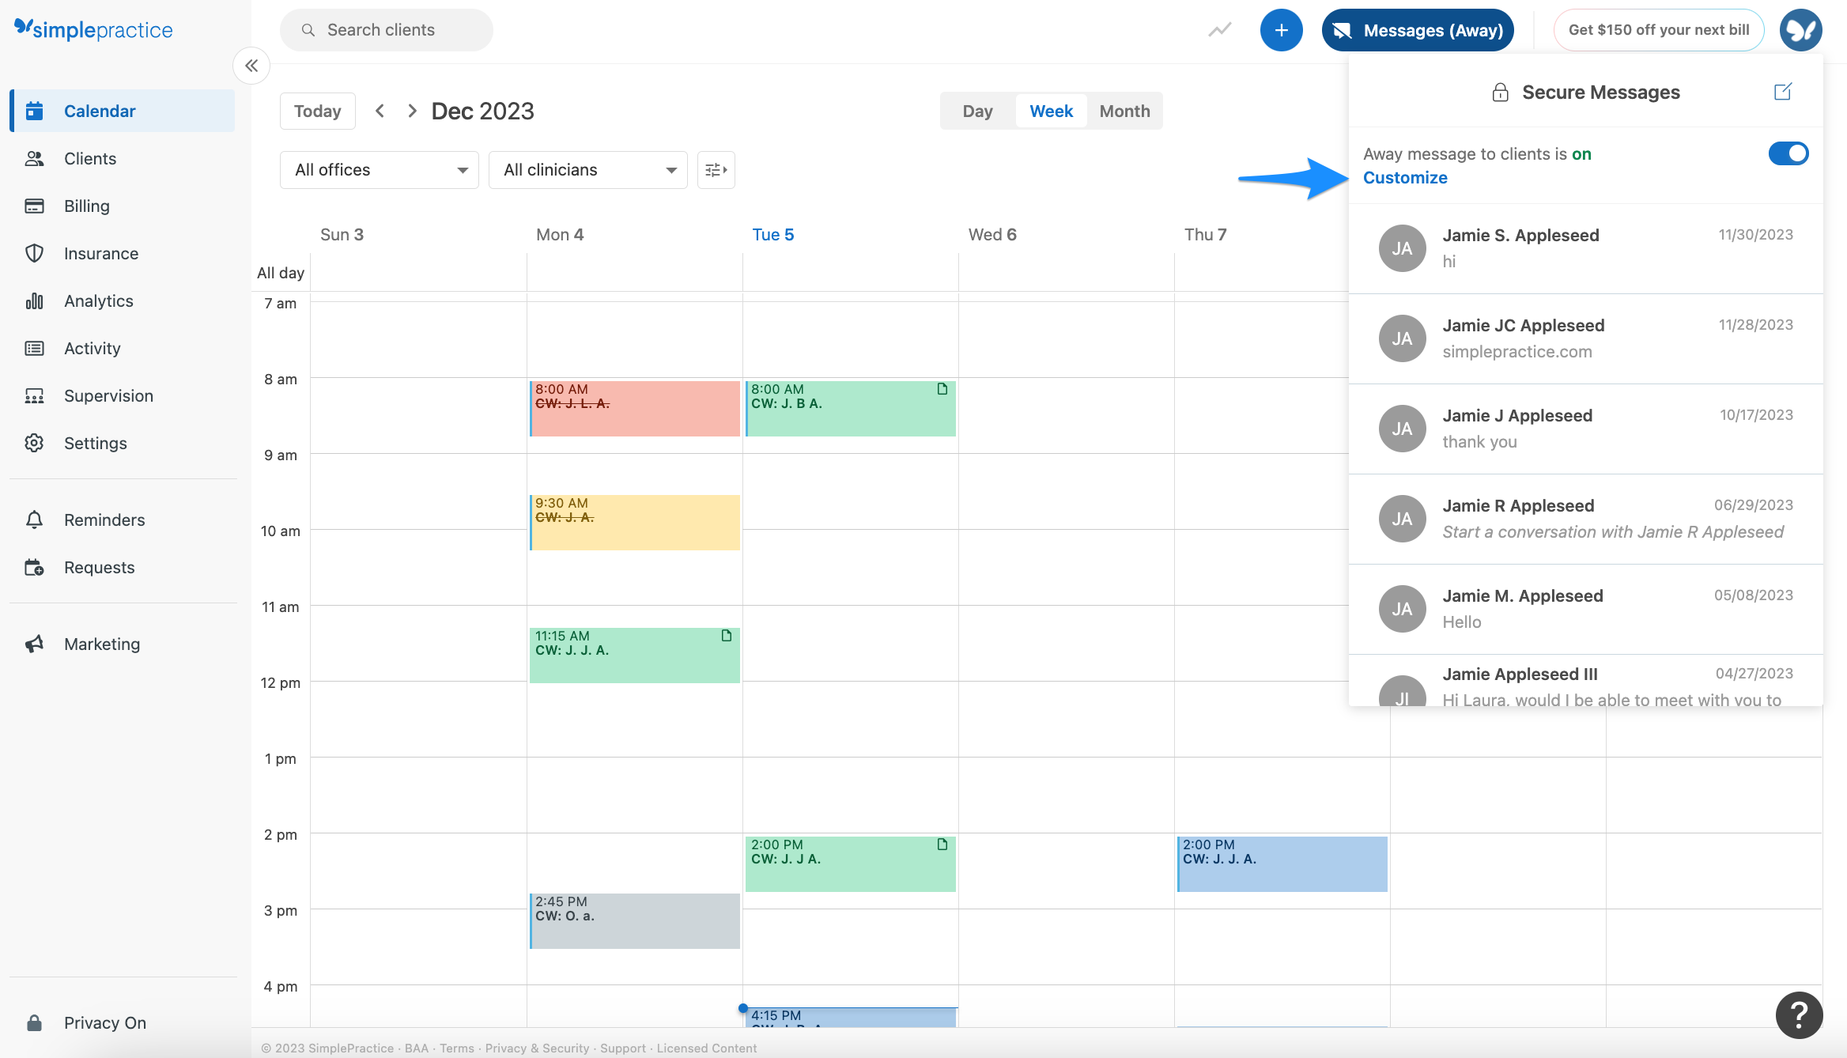Select Calendar in the sidebar
Screen dimensions: 1847x1058
pyautogui.click(x=123, y=111)
